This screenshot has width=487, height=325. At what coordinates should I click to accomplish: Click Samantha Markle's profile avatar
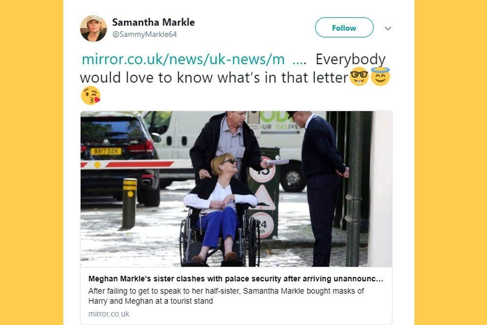coord(93,28)
